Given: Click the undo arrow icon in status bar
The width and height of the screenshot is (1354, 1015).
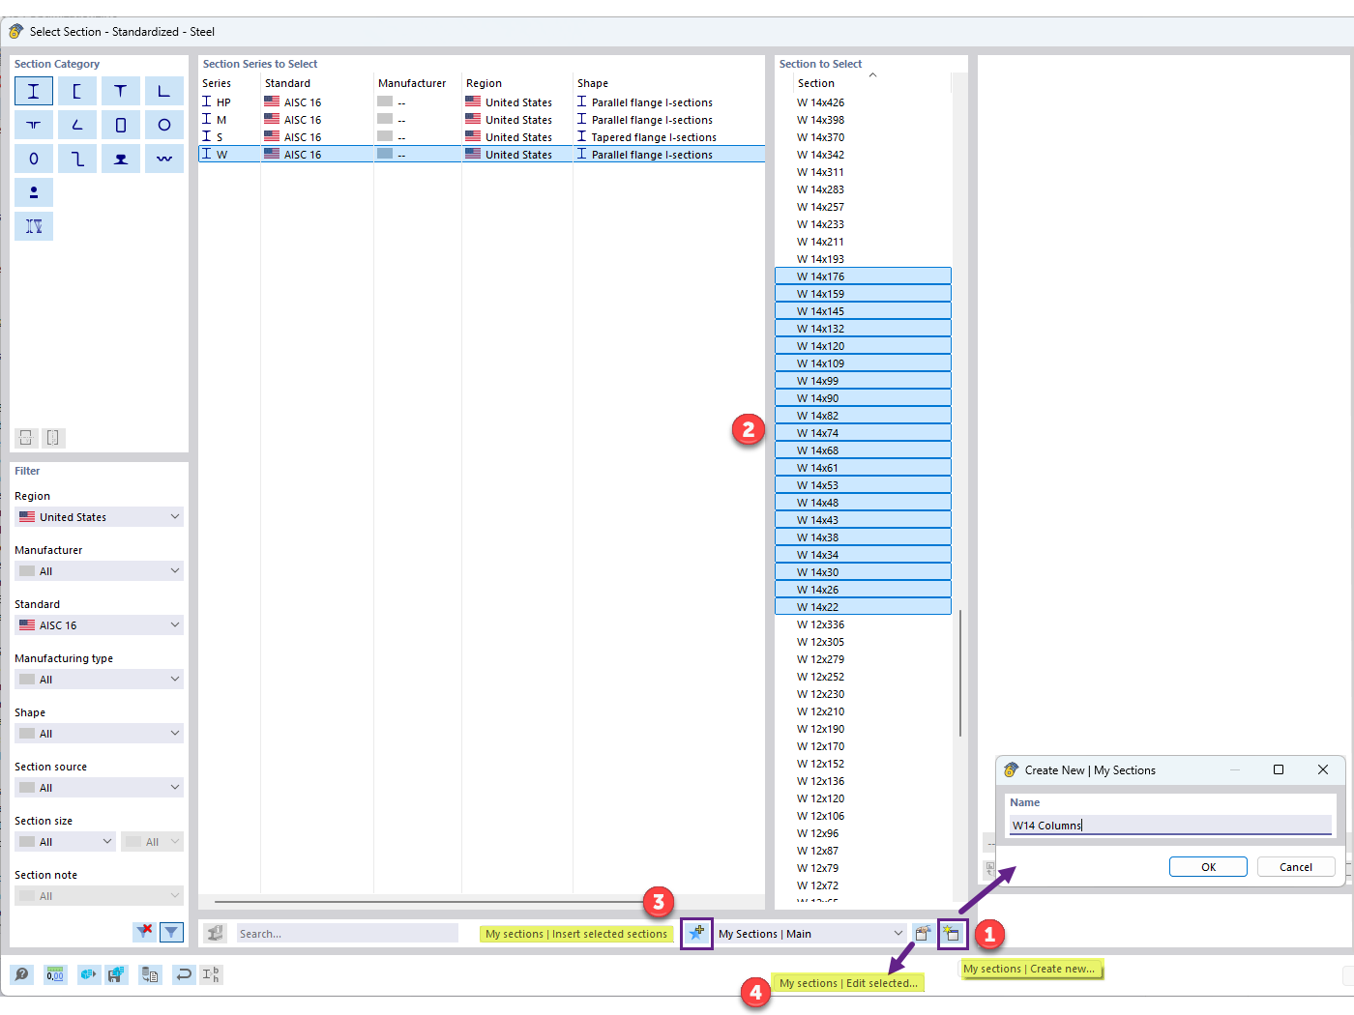Looking at the screenshot, I should (183, 974).
